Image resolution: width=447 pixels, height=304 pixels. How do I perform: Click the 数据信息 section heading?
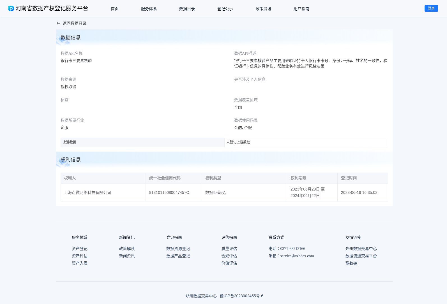pos(71,37)
